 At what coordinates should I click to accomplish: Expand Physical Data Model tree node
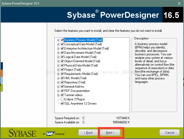tap(58, 65)
